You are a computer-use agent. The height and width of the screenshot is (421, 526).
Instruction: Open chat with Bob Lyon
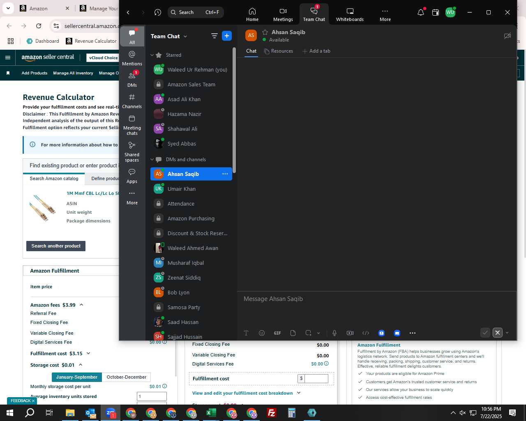tap(191, 292)
